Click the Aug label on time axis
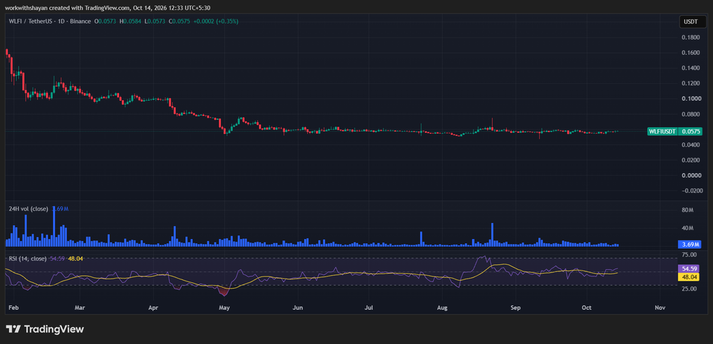Viewport: 713px width, 344px height. tap(442, 308)
